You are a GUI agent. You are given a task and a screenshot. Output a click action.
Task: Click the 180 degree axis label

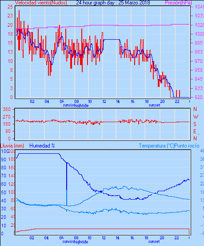(7, 124)
